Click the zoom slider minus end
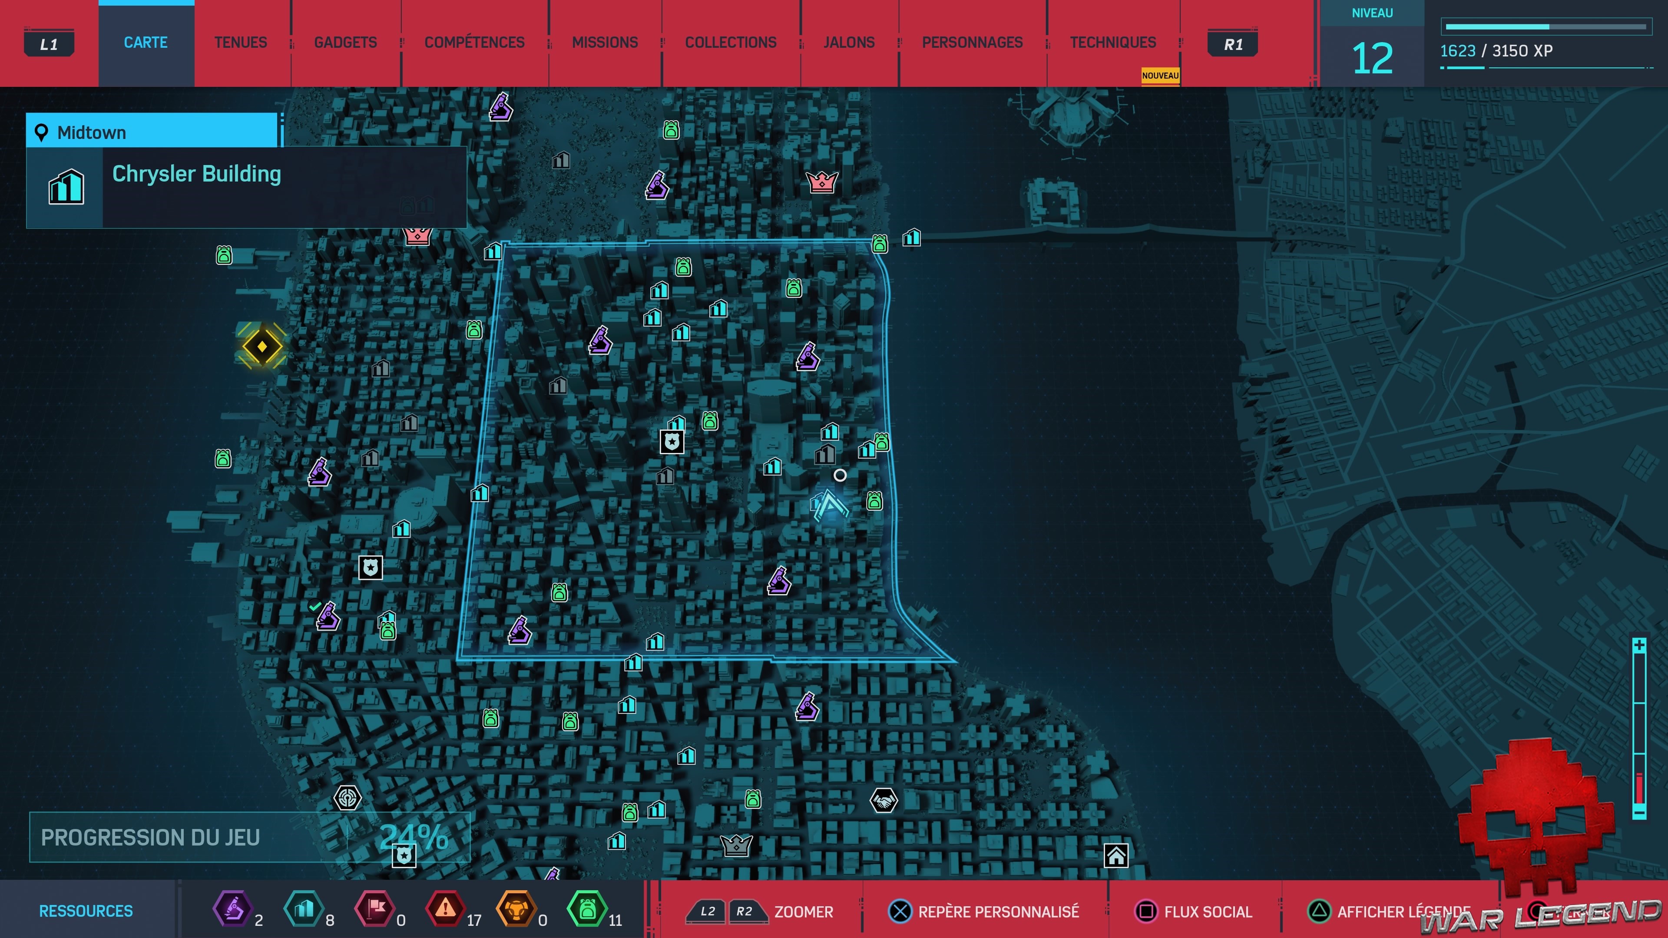The image size is (1668, 938). (x=1639, y=812)
